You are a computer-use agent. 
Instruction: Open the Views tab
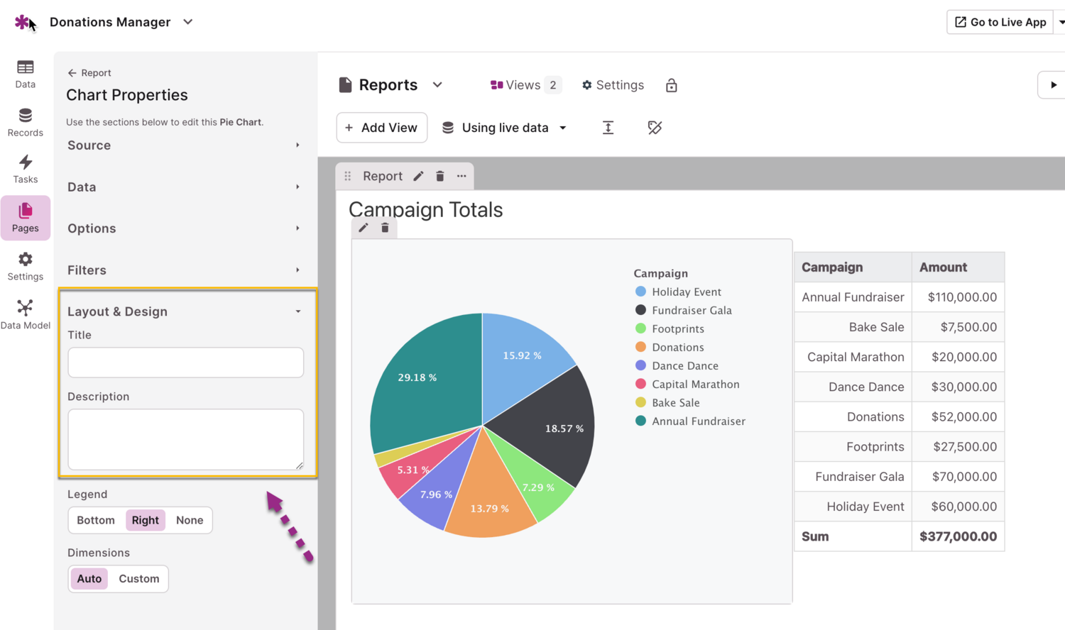(525, 85)
